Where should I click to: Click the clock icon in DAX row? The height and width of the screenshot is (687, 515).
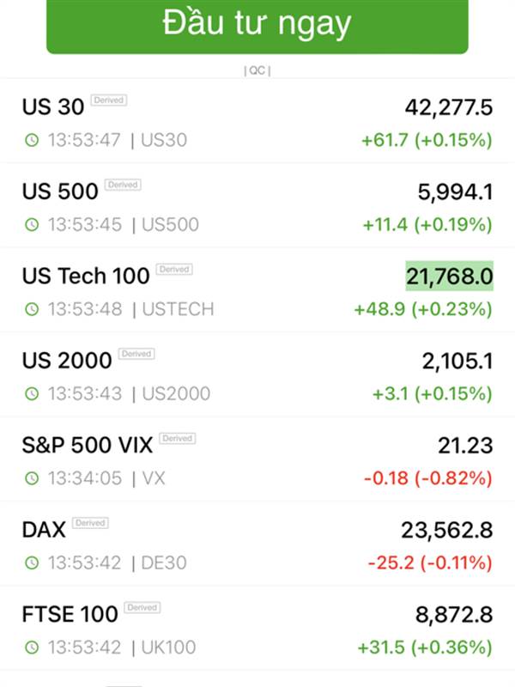tap(32, 562)
